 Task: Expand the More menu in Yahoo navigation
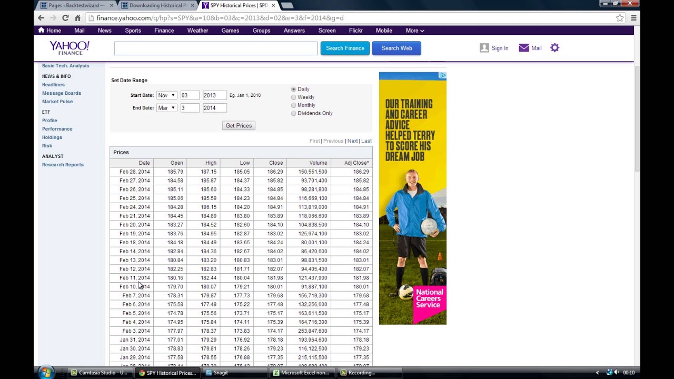click(x=415, y=31)
